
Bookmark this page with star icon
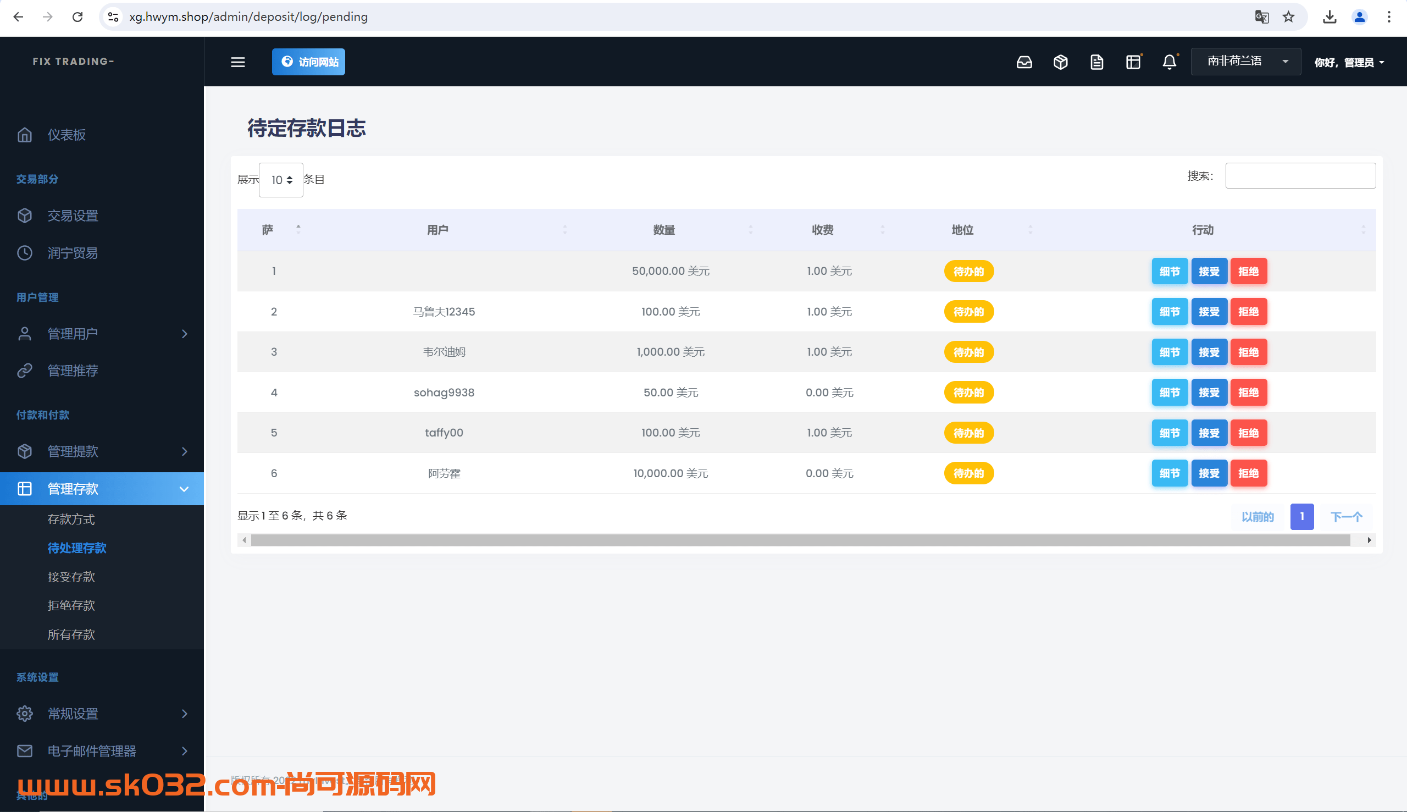click(1288, 16)
